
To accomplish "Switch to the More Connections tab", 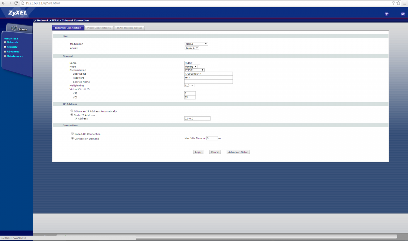I will [99, 28].
